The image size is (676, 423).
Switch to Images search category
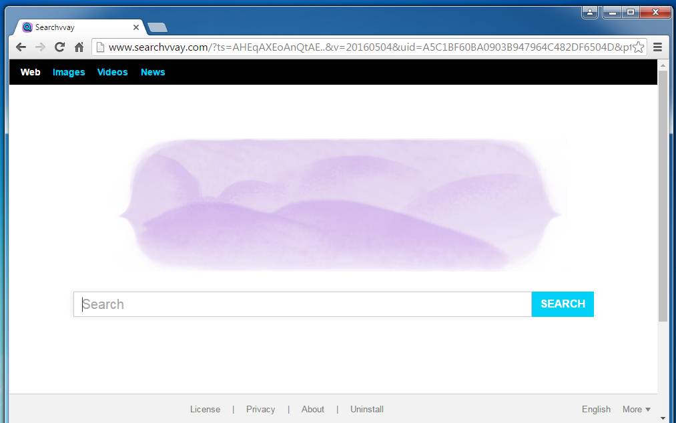[x=69, y=72]
